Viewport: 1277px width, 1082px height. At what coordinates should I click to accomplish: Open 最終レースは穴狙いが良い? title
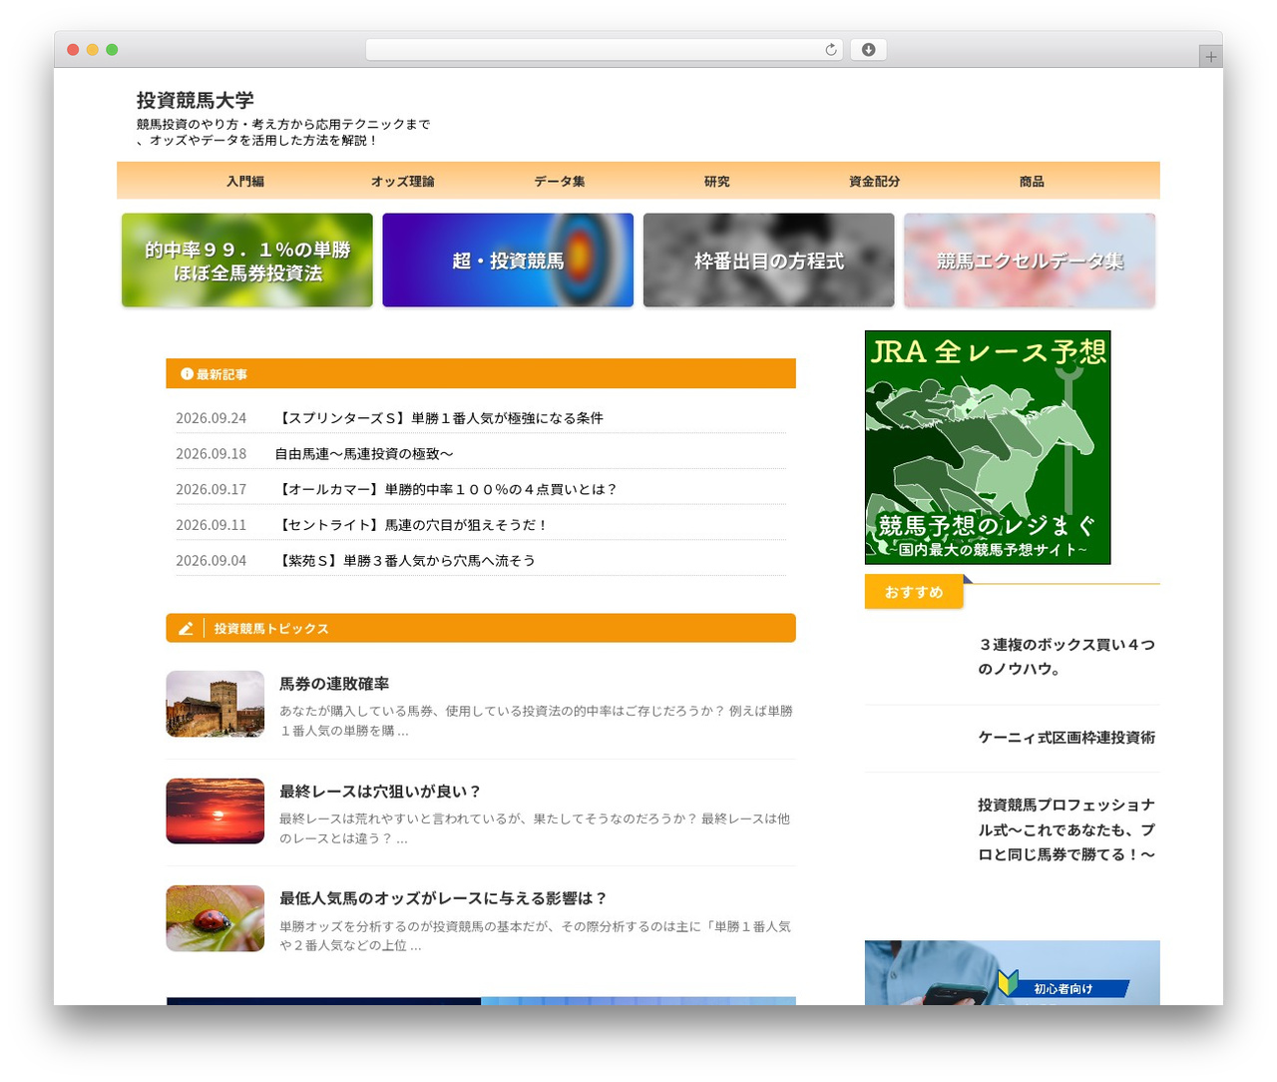(380, 792)
